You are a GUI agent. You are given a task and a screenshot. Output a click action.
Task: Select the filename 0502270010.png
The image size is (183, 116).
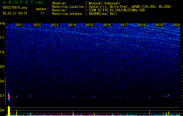(15, 8)
